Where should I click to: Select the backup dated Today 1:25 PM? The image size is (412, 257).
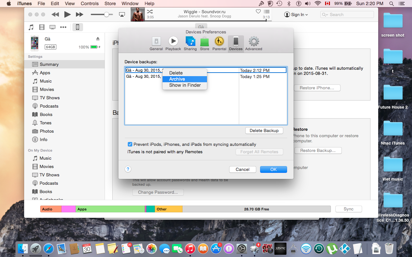(206, 76)
